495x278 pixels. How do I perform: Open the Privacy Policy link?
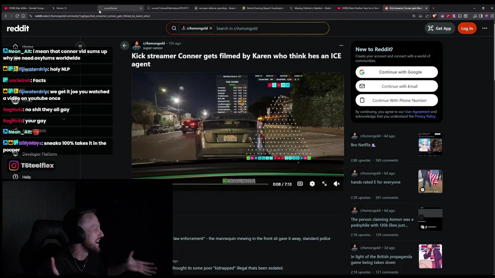(x=425, y=116)
